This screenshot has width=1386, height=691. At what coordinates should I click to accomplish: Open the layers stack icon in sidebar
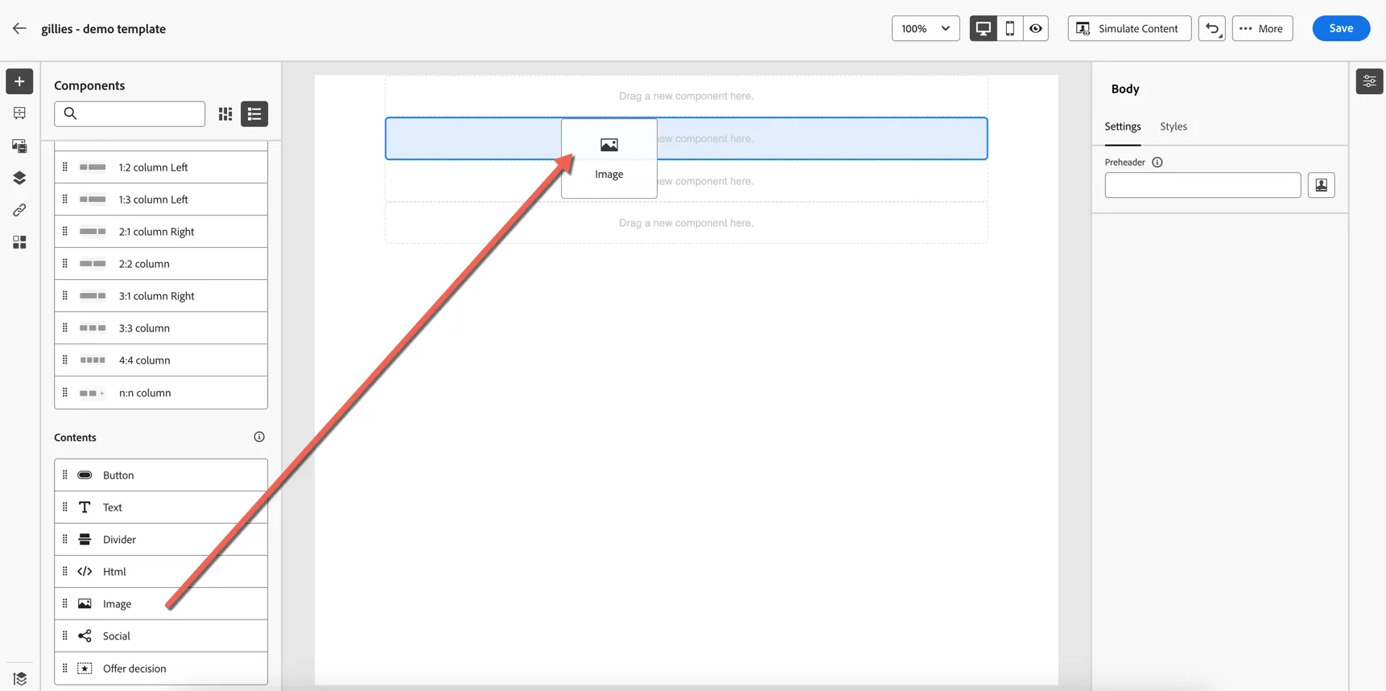(19, 178)
